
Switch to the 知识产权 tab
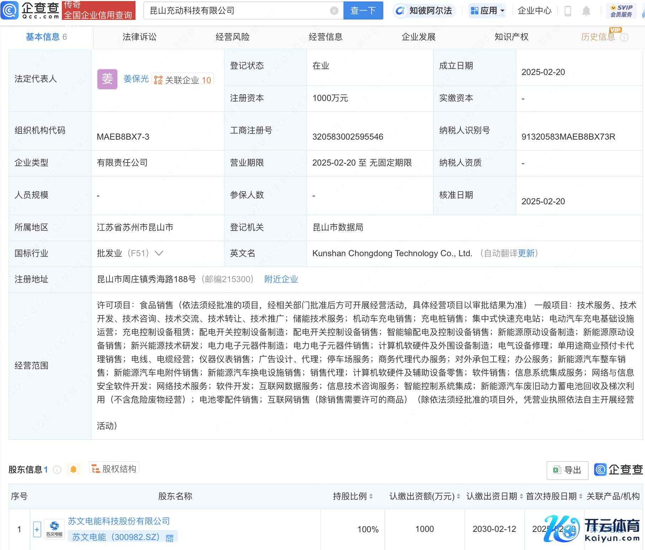[511, 37]
